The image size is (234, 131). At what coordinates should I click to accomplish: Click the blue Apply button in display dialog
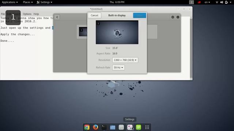pos(140,15)
